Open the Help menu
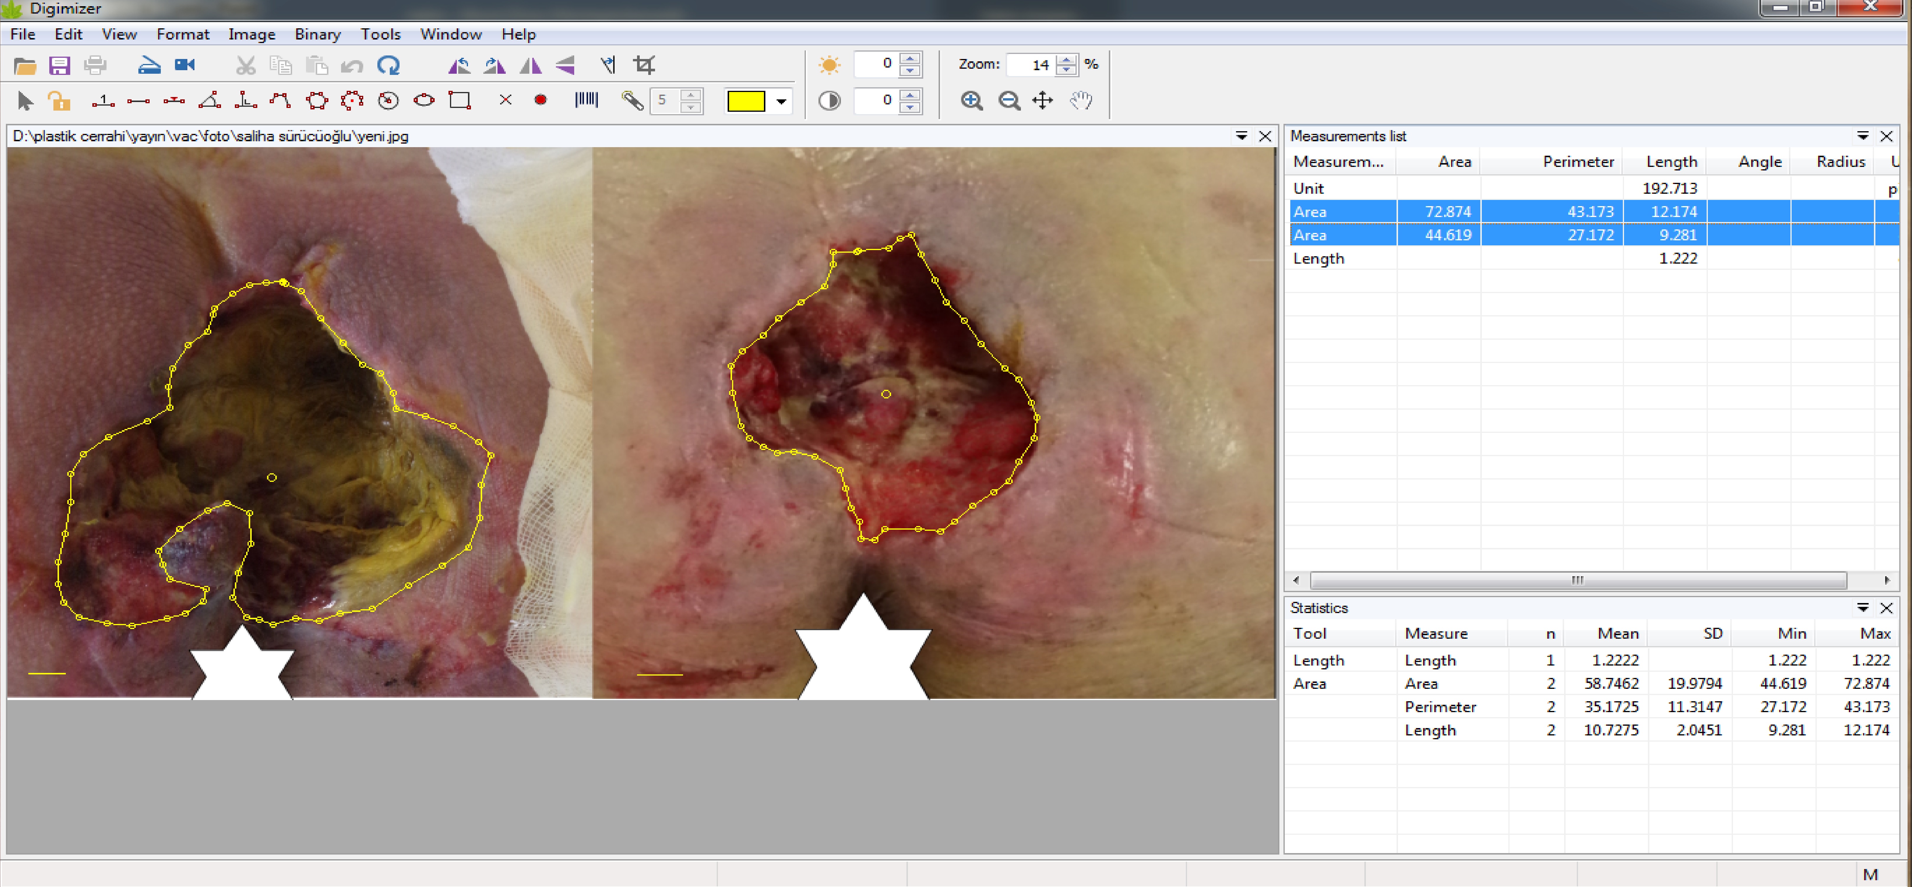The width and height of the screenshot is (1912, 887). coord(518,34)
